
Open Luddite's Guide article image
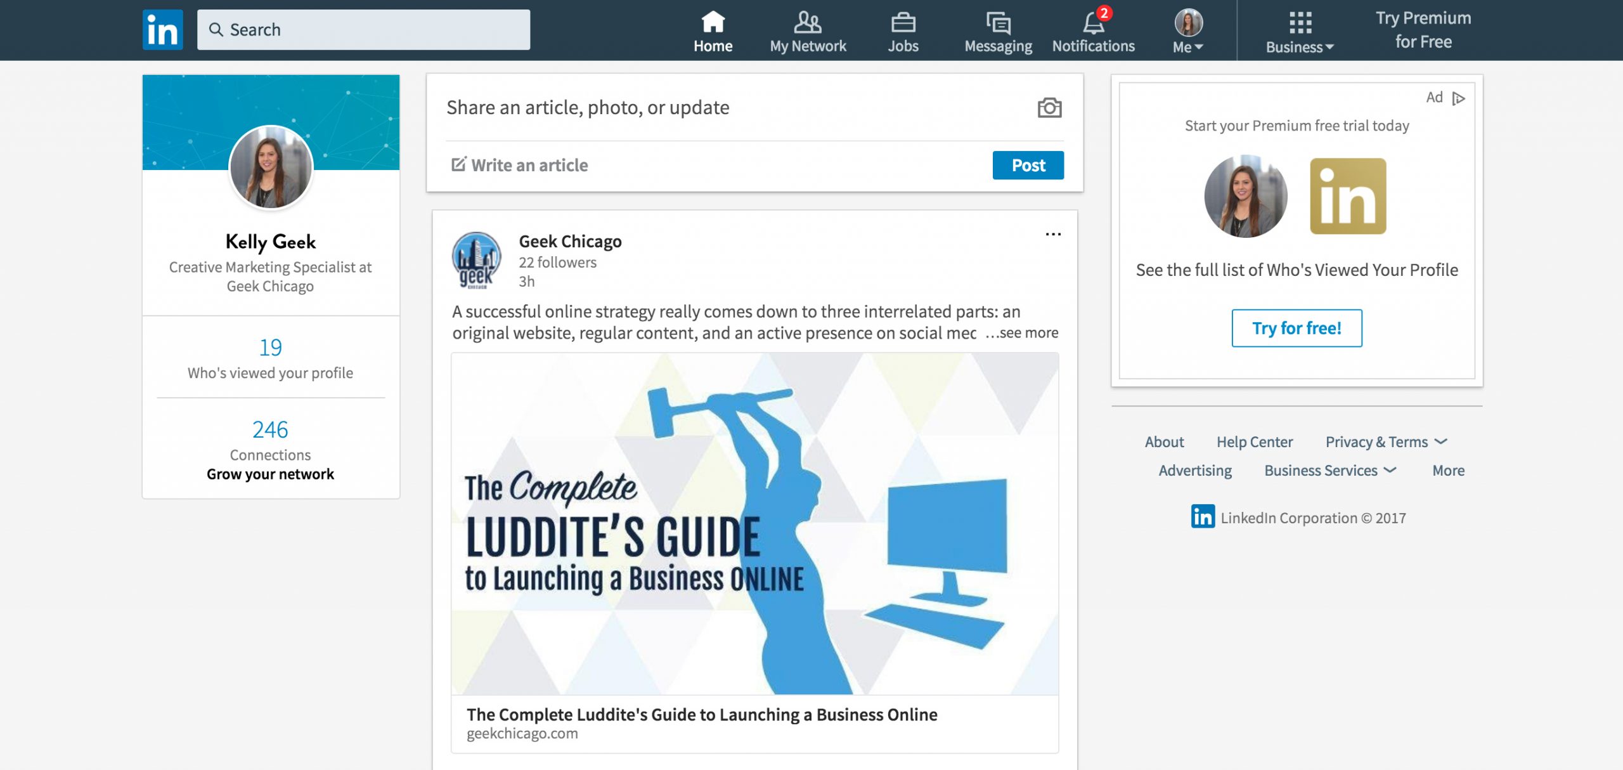(754, 524)
